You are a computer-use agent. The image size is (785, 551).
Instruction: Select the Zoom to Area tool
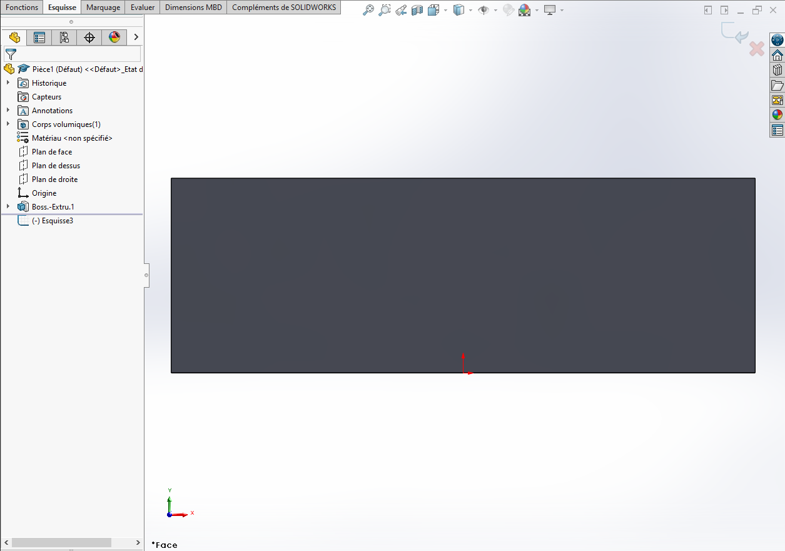385,10
